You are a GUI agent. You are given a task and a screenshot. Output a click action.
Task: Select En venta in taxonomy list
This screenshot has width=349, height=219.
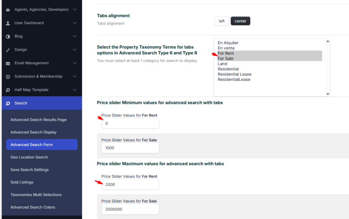(270, 48)
